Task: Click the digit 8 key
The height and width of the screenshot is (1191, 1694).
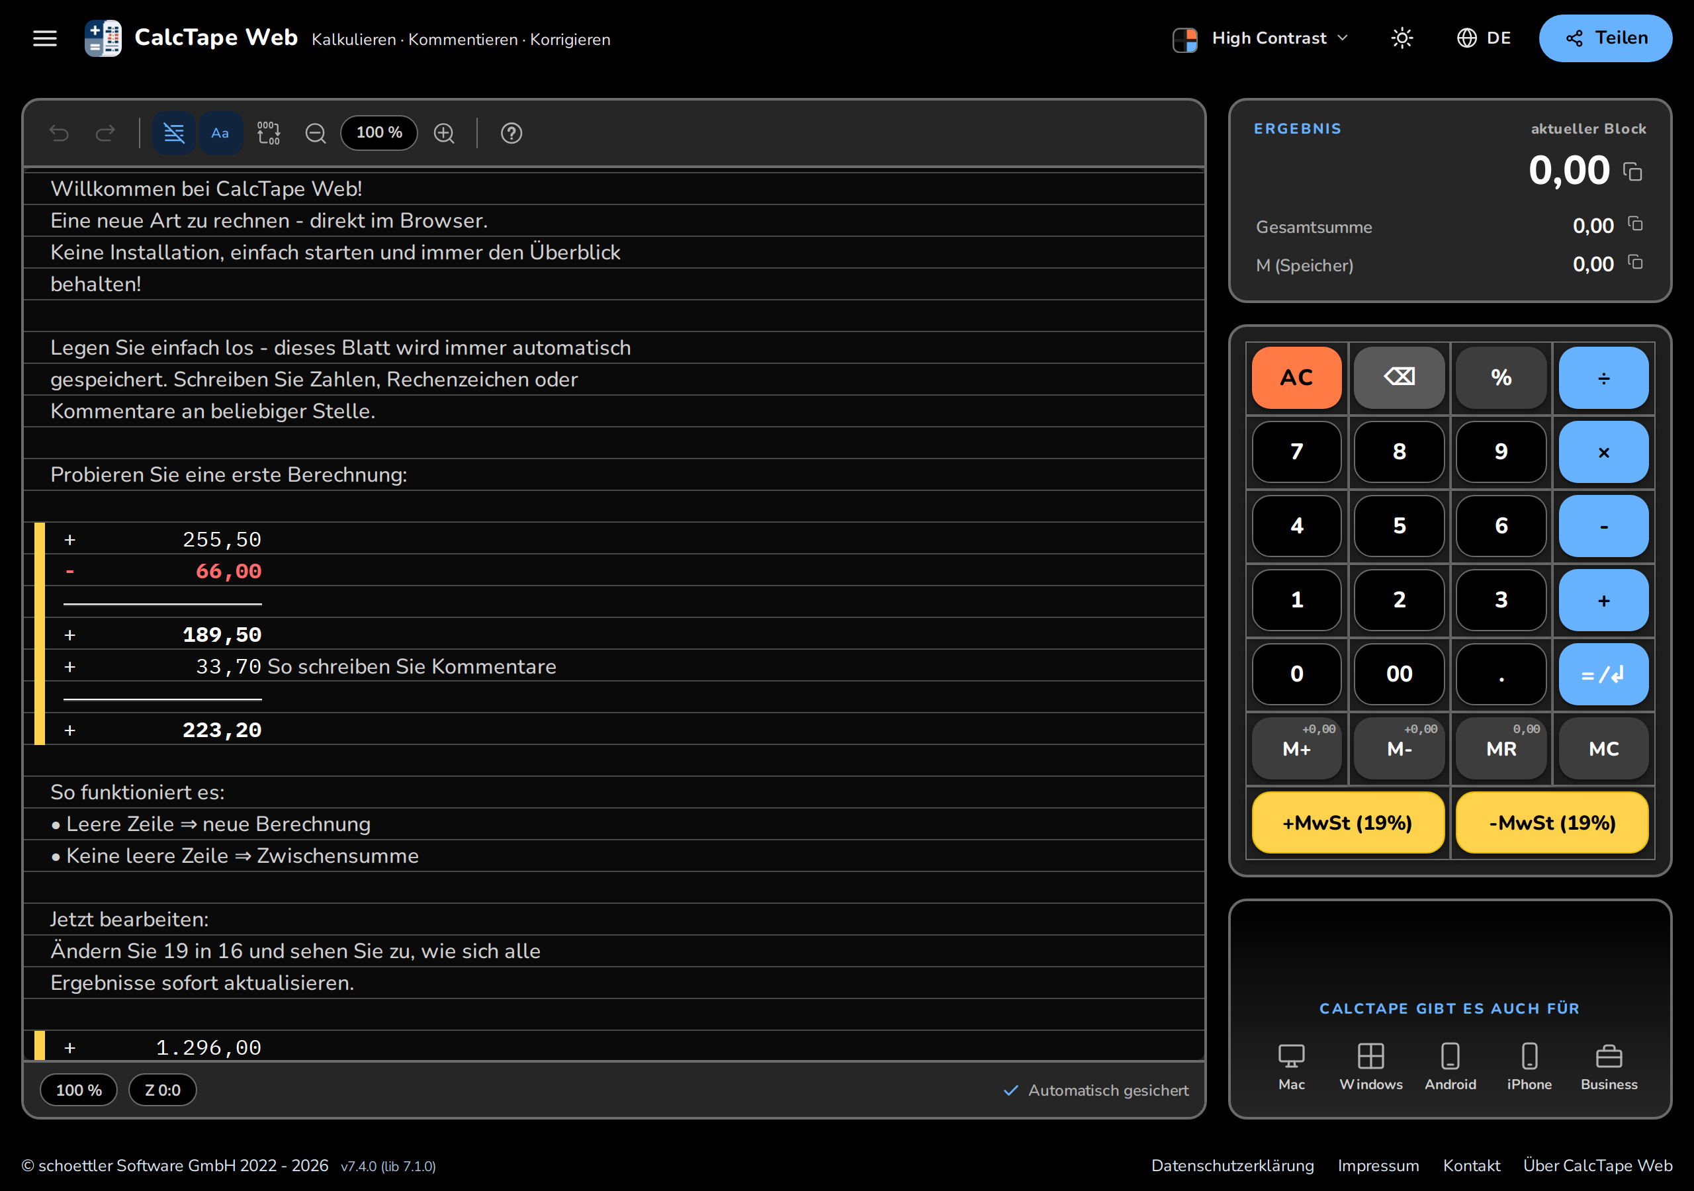Action: pos(1399,452)
